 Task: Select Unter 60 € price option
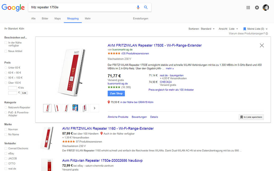click(6, 68)
